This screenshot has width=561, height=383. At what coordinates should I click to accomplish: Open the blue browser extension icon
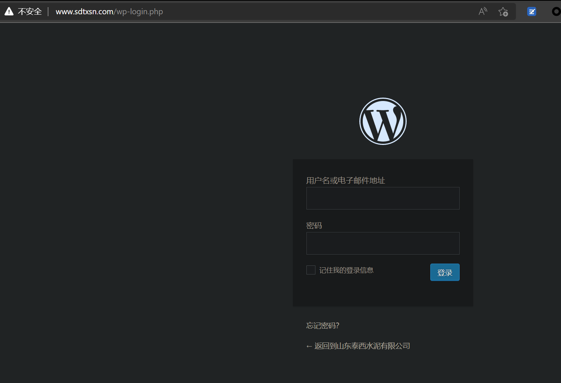point(532,12)
